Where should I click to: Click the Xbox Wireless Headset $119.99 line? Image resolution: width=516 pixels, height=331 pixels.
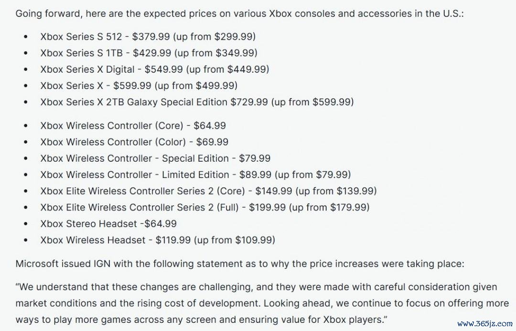pyautogui.click(x=158, y=240)
